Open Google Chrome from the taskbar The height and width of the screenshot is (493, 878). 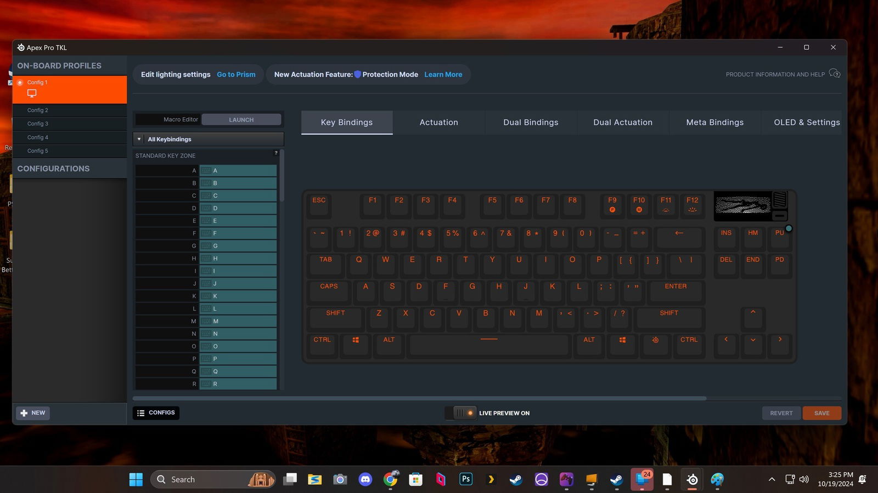click(x=390, y=479)
